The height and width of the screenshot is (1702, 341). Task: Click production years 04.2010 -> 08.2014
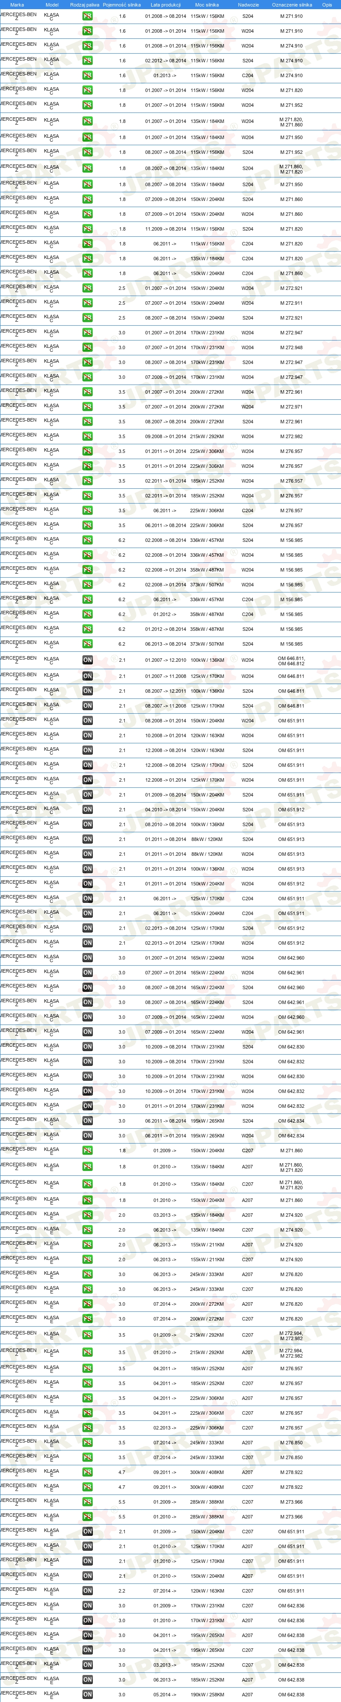coord(165,810)
